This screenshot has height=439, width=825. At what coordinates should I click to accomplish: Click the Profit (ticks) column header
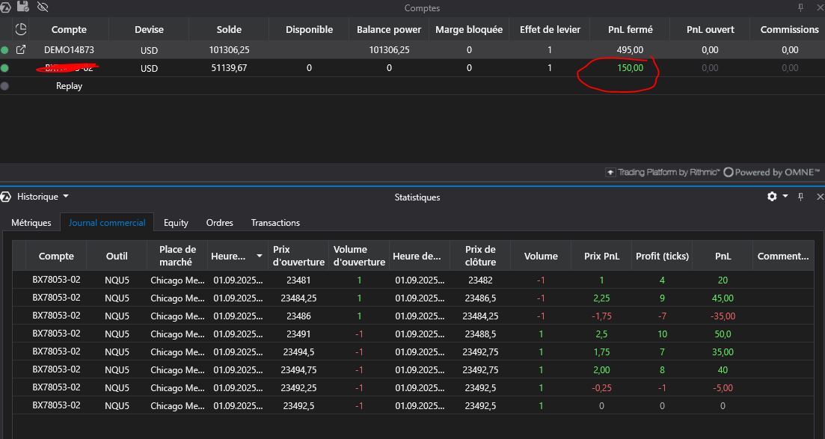pos(661,256)
